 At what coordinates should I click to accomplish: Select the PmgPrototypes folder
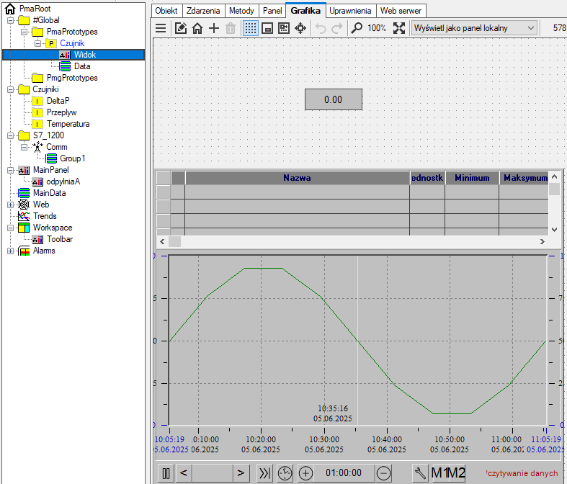(x=72, y=78)
